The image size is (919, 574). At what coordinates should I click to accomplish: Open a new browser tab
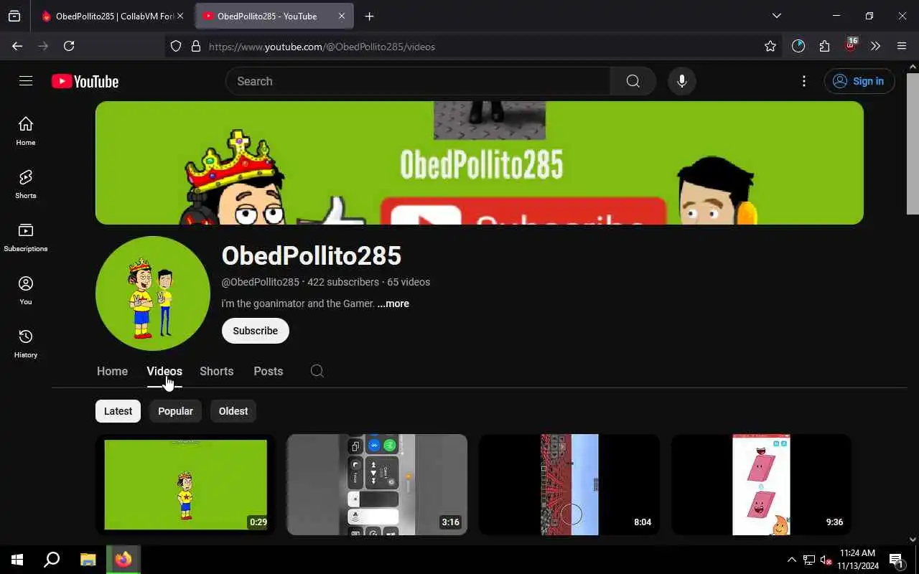tap(369, 16)
